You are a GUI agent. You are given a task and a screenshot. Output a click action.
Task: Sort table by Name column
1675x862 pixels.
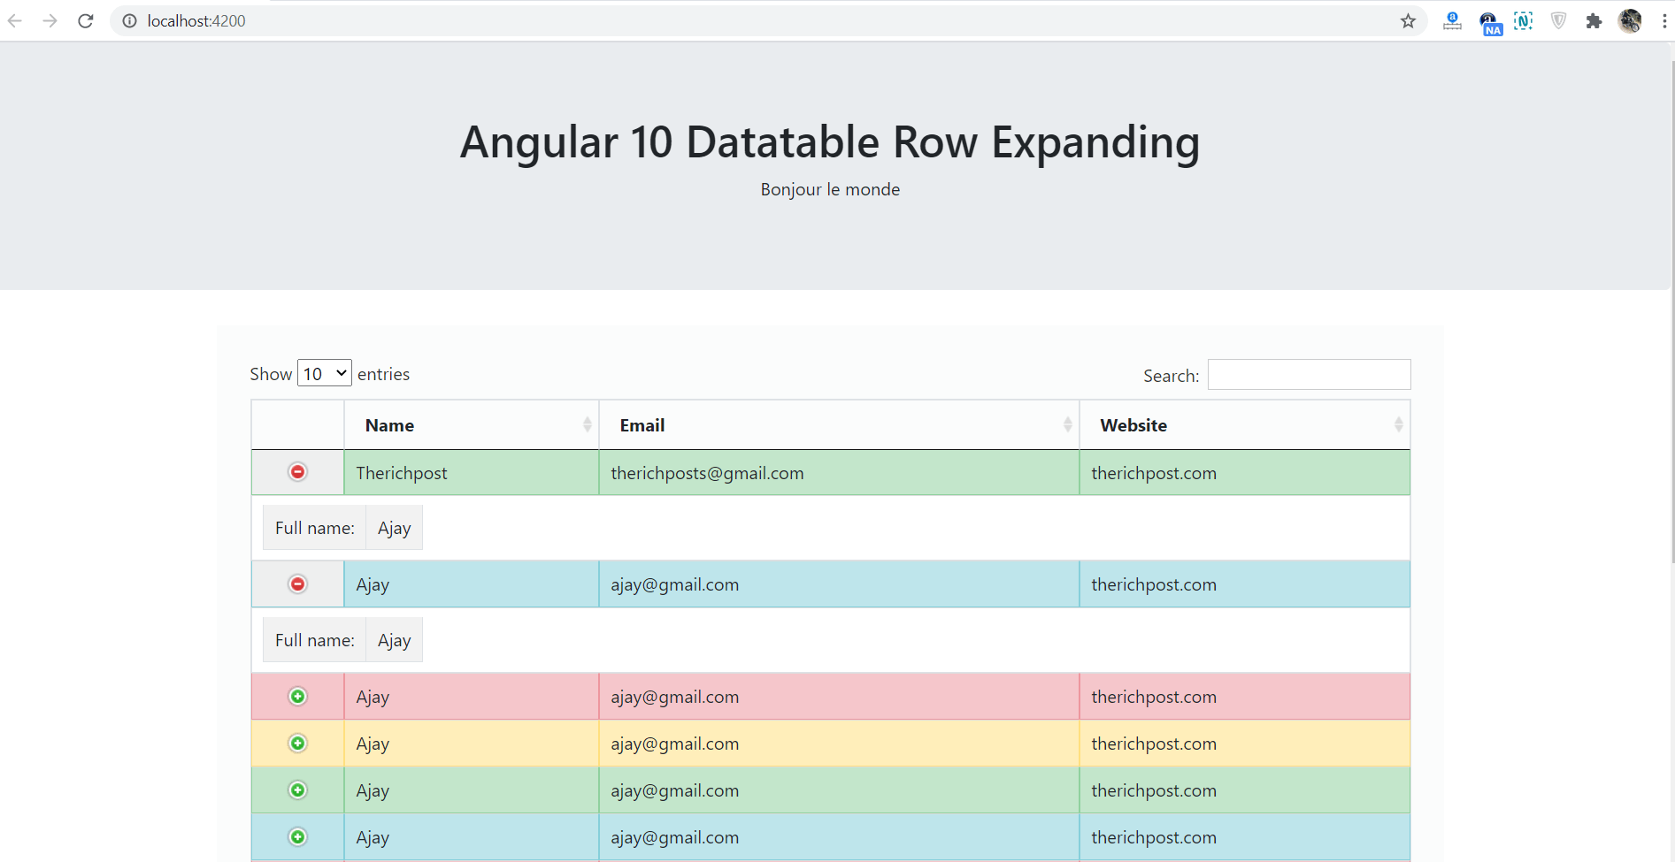[471, 425]
